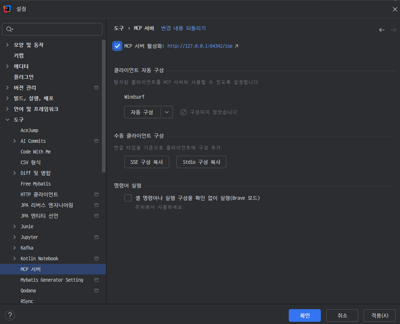Open the help question mark icon

[x=10, y=315]
